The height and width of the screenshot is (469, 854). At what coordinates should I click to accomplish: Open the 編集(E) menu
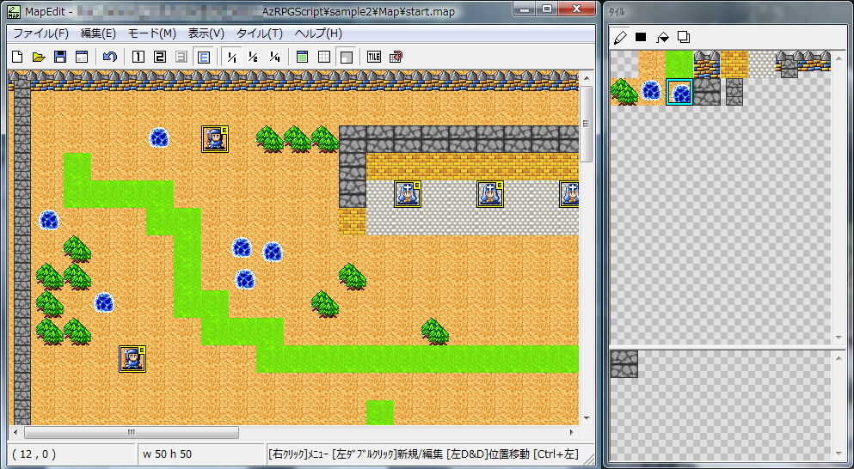click(99, 33)
